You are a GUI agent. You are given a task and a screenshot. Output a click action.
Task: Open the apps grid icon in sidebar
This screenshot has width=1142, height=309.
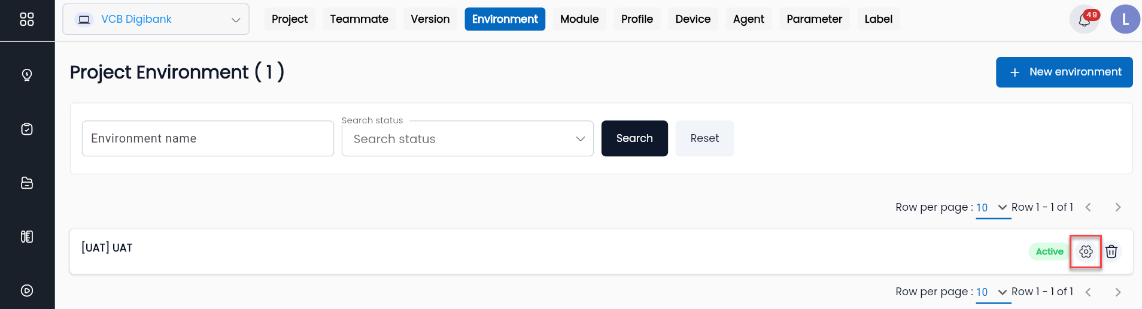tap(27, 19)
